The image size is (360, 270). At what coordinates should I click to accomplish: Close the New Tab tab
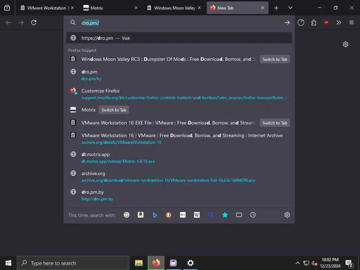262,8
